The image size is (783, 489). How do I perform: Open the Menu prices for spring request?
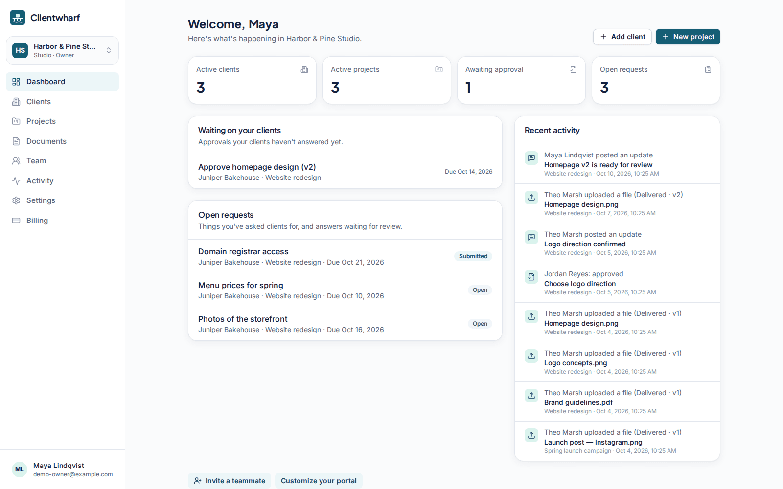pyautogui.click(x=345, y=290)
